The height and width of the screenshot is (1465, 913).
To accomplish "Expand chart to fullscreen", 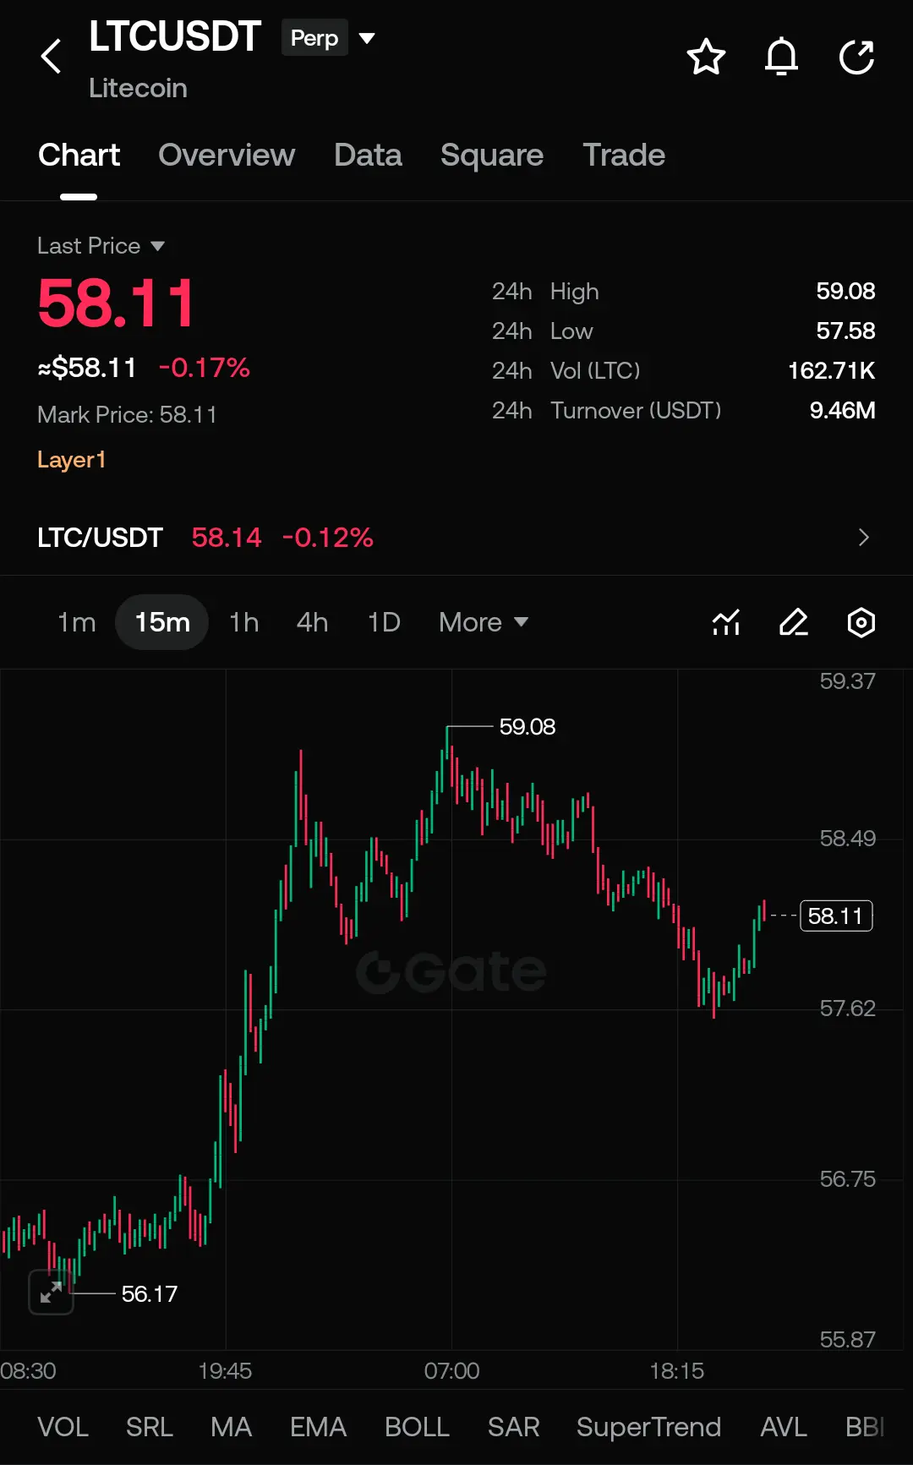I will pyautogui.click(x=52, y=1292).
